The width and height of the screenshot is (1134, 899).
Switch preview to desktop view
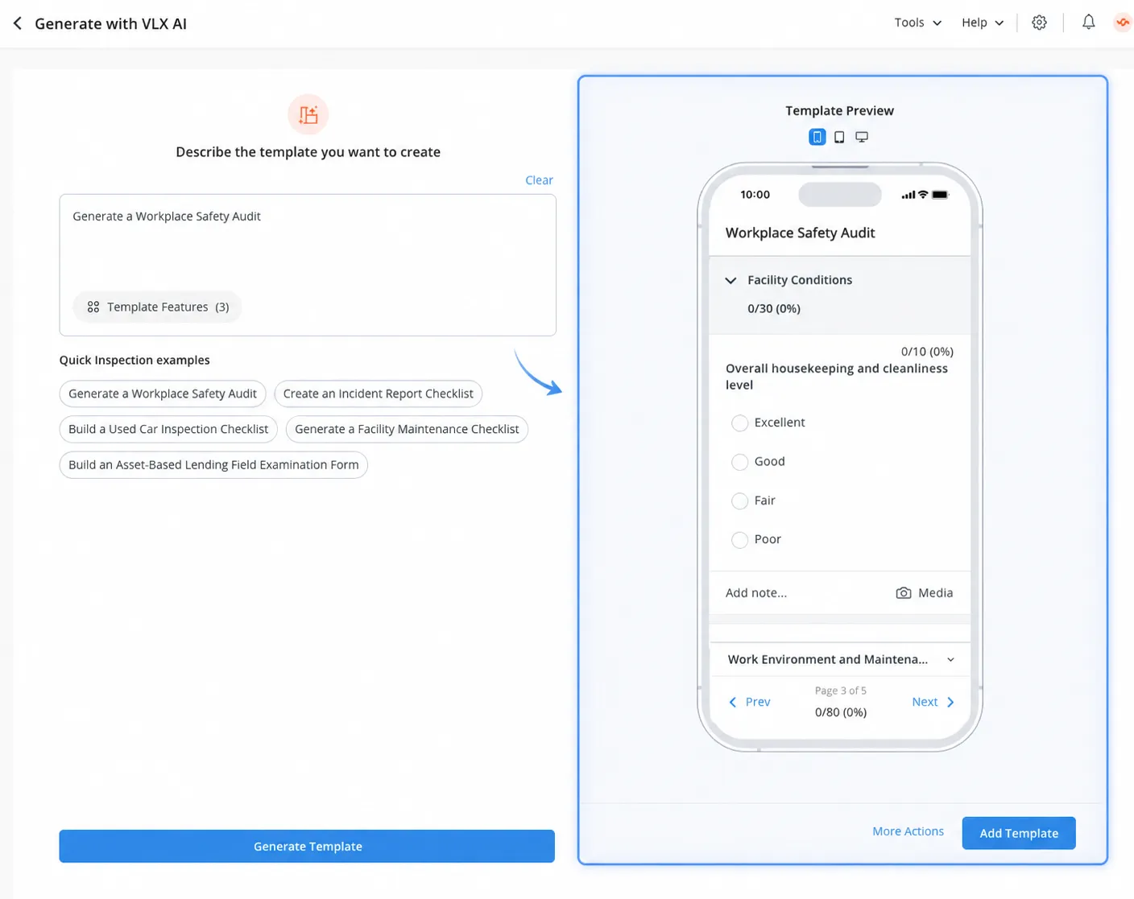(862, 137)
